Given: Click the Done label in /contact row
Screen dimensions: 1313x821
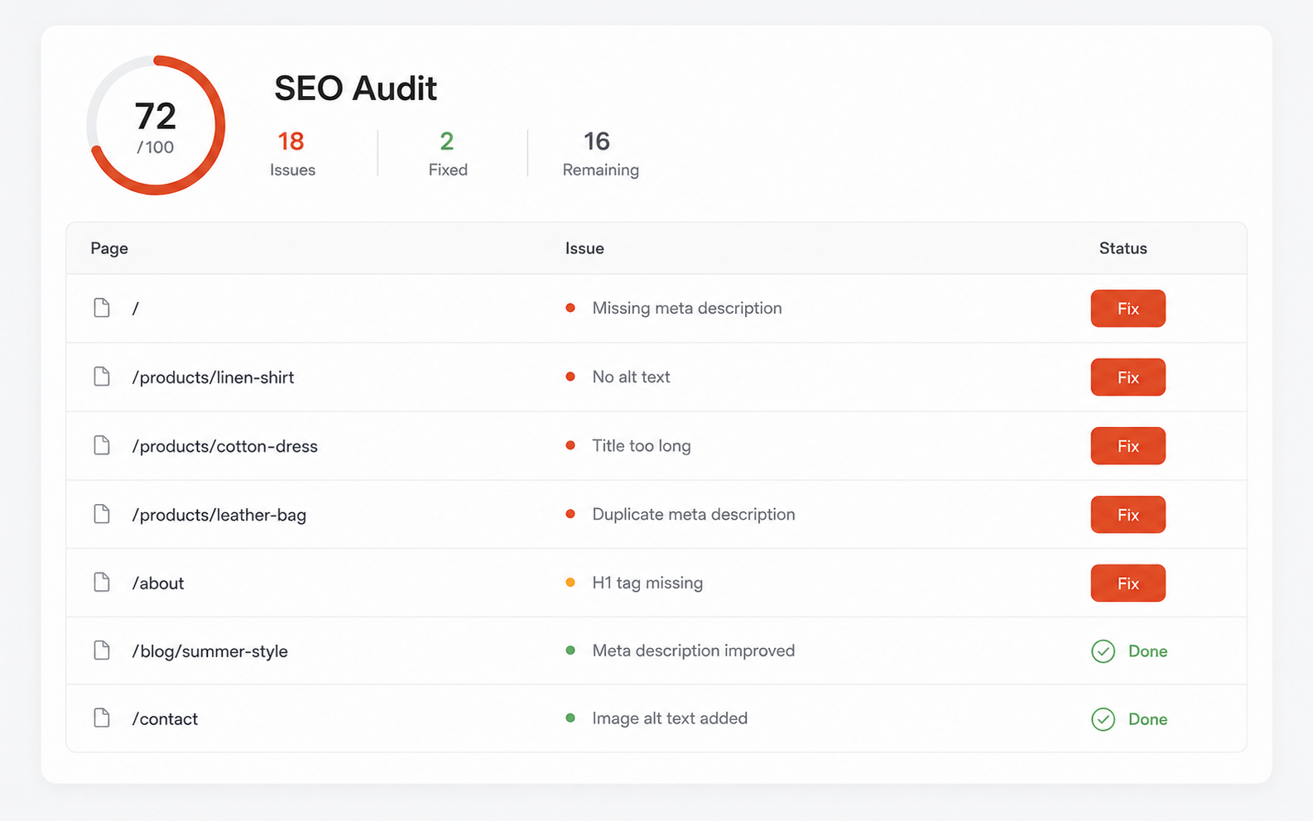Looking at the screenshot, I should point(1147,719).
